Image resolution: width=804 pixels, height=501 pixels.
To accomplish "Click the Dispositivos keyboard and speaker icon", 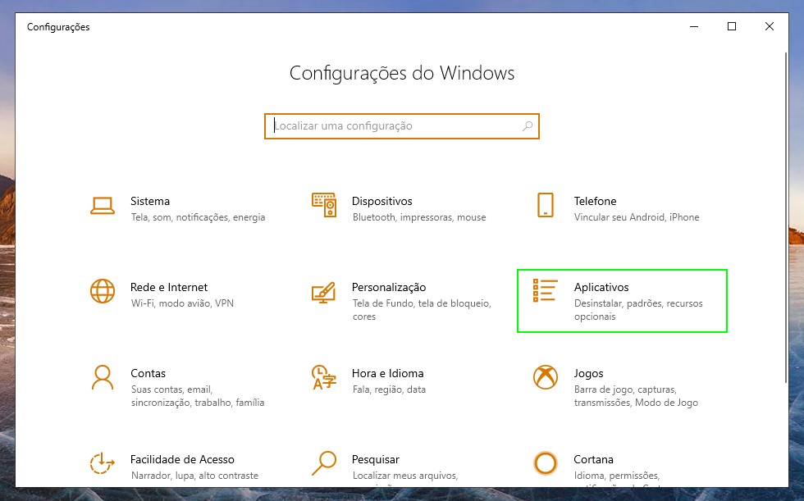I will (x=324, y=205).
